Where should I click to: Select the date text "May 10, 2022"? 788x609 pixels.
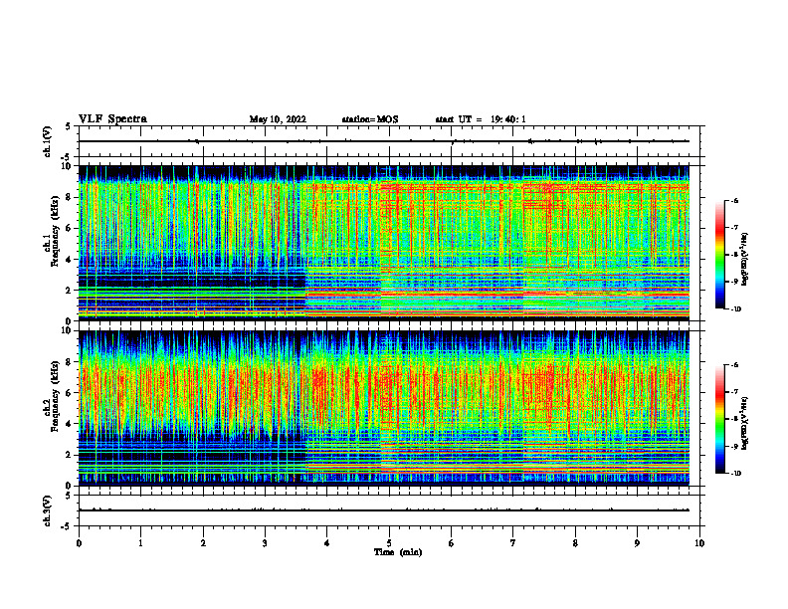[x=278, y=119]
